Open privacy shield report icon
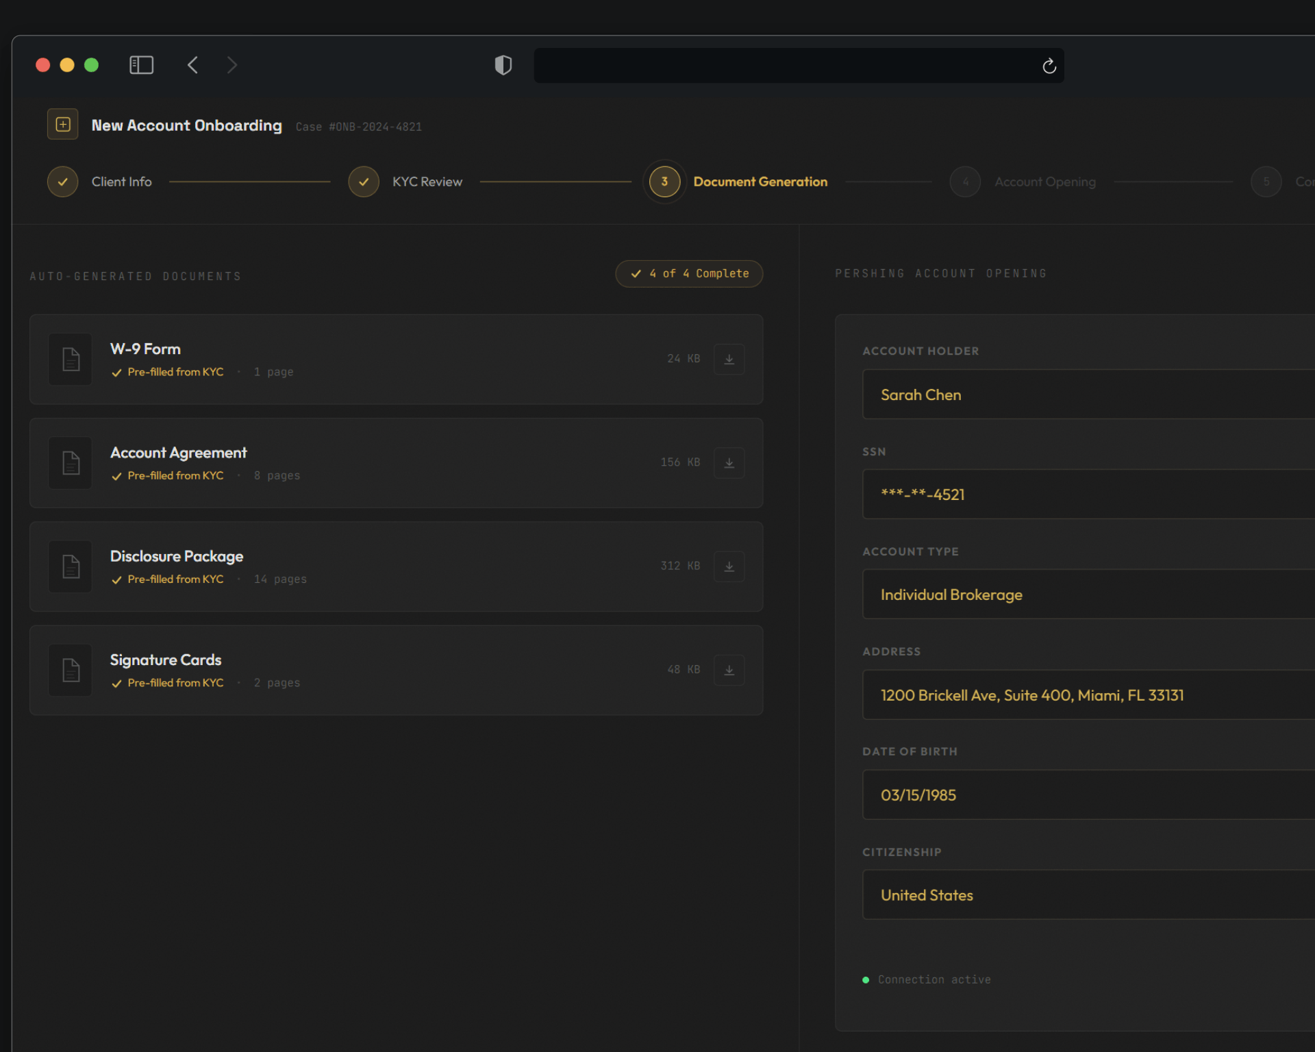Viewport: 1315px width, 1052px height. coord(503,65)
